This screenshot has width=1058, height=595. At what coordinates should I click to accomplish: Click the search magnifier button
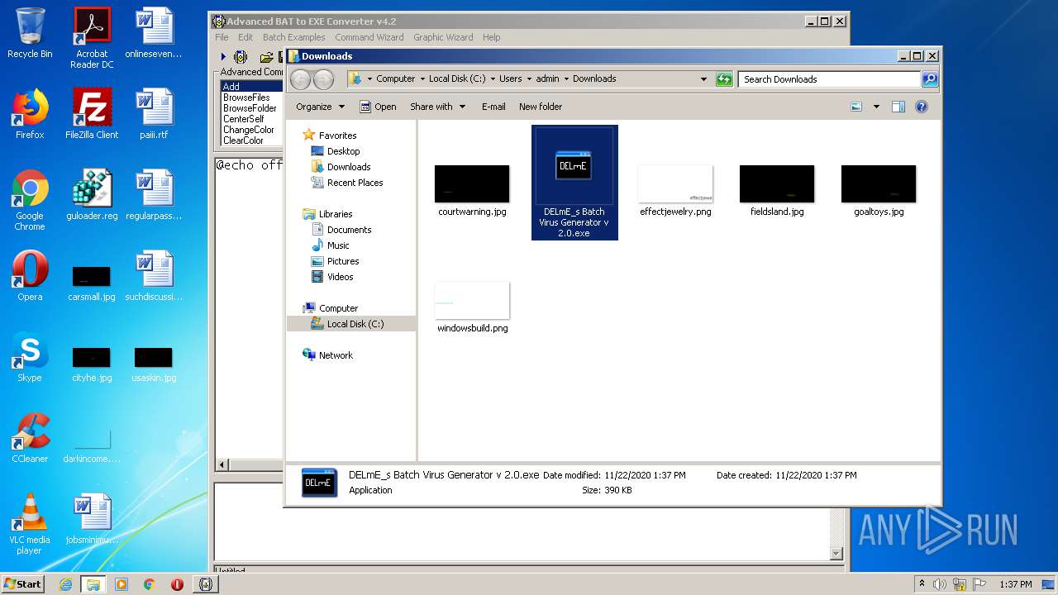(930, 79)
